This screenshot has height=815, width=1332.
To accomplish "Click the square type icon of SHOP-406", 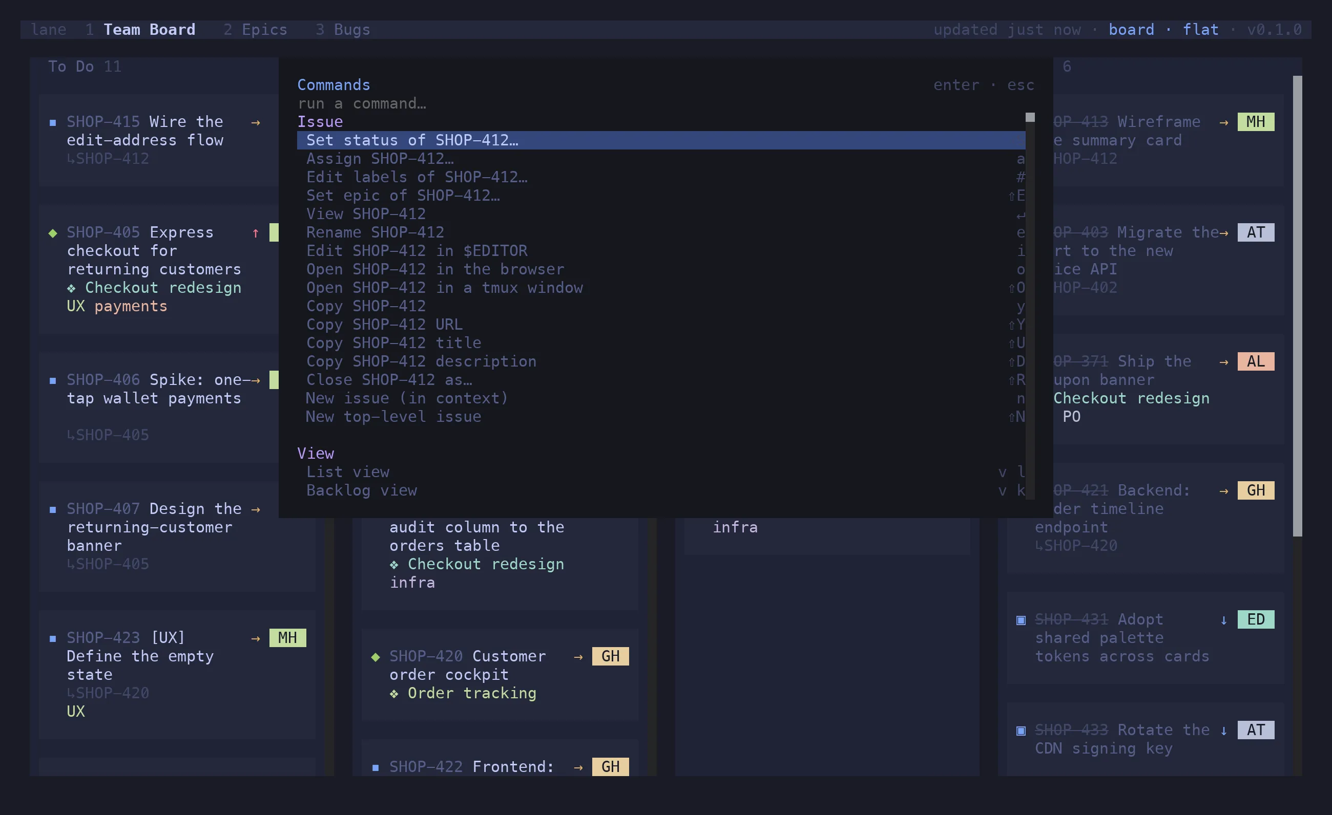I will point(52,380).
